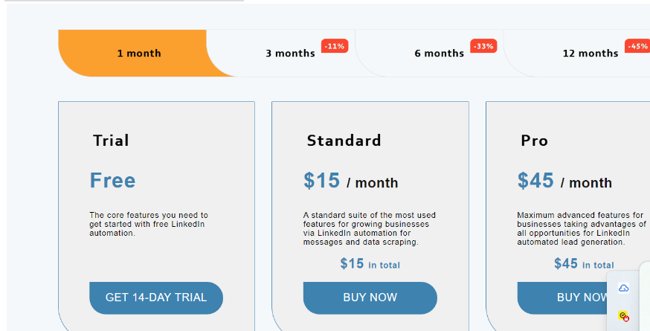Click the -11% discount badge
This screenshot has width=650, height=331.
pyautogui.click(x=335, y=46)
